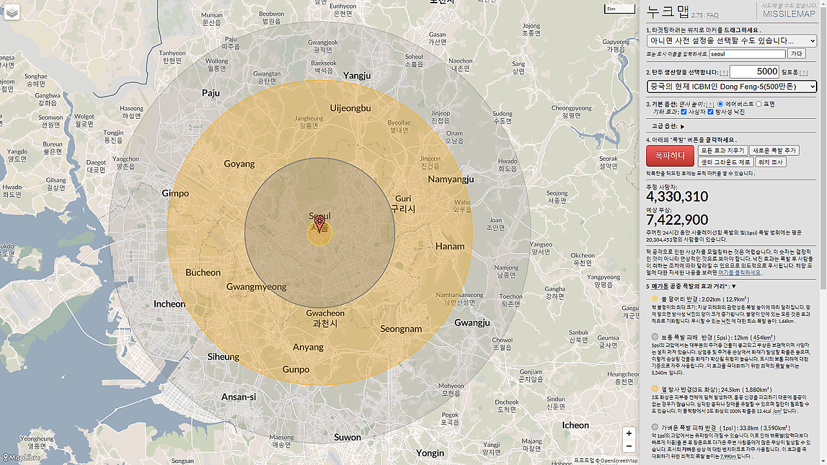Select the 에어버스트 airburst radio button
Viewport: 827px width, 465px height.
click(720, 104)
